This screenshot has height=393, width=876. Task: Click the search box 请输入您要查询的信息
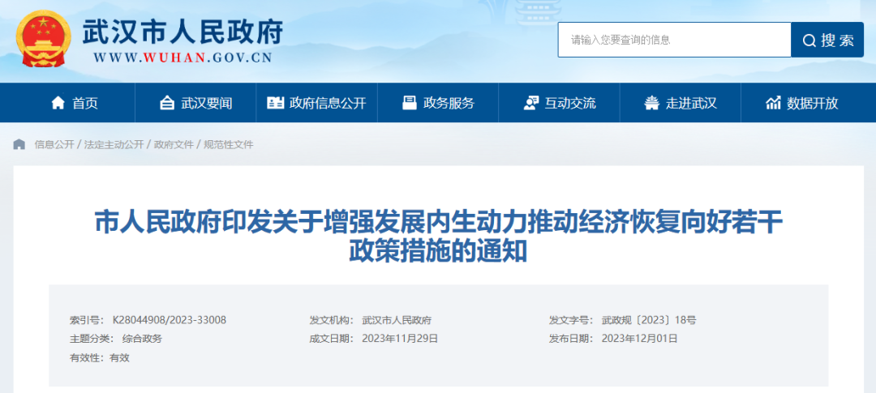(x=674, y=40)
